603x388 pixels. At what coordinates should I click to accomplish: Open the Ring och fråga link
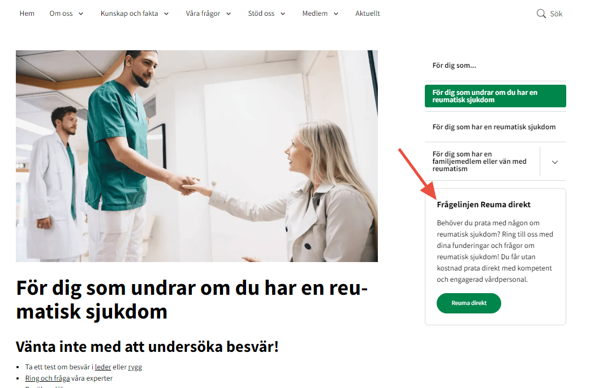pos(48,378)
